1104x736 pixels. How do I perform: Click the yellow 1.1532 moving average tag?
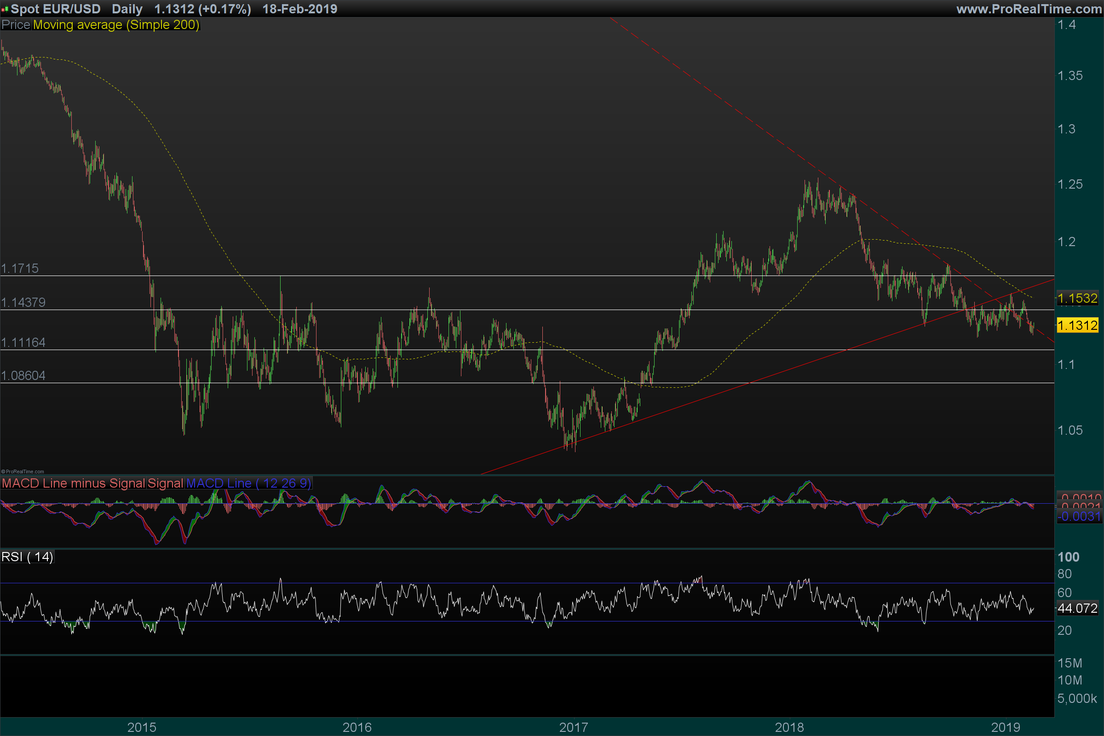(1077, 298)
